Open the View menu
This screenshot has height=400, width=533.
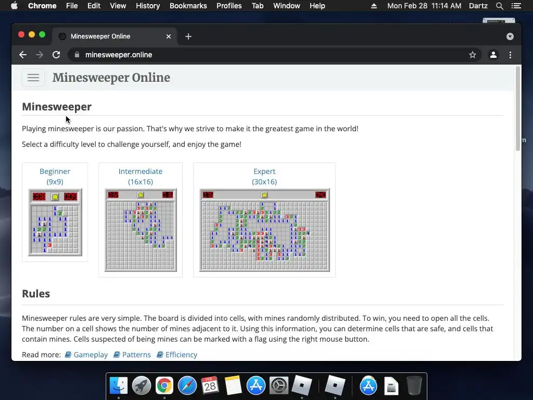point(118,6)
